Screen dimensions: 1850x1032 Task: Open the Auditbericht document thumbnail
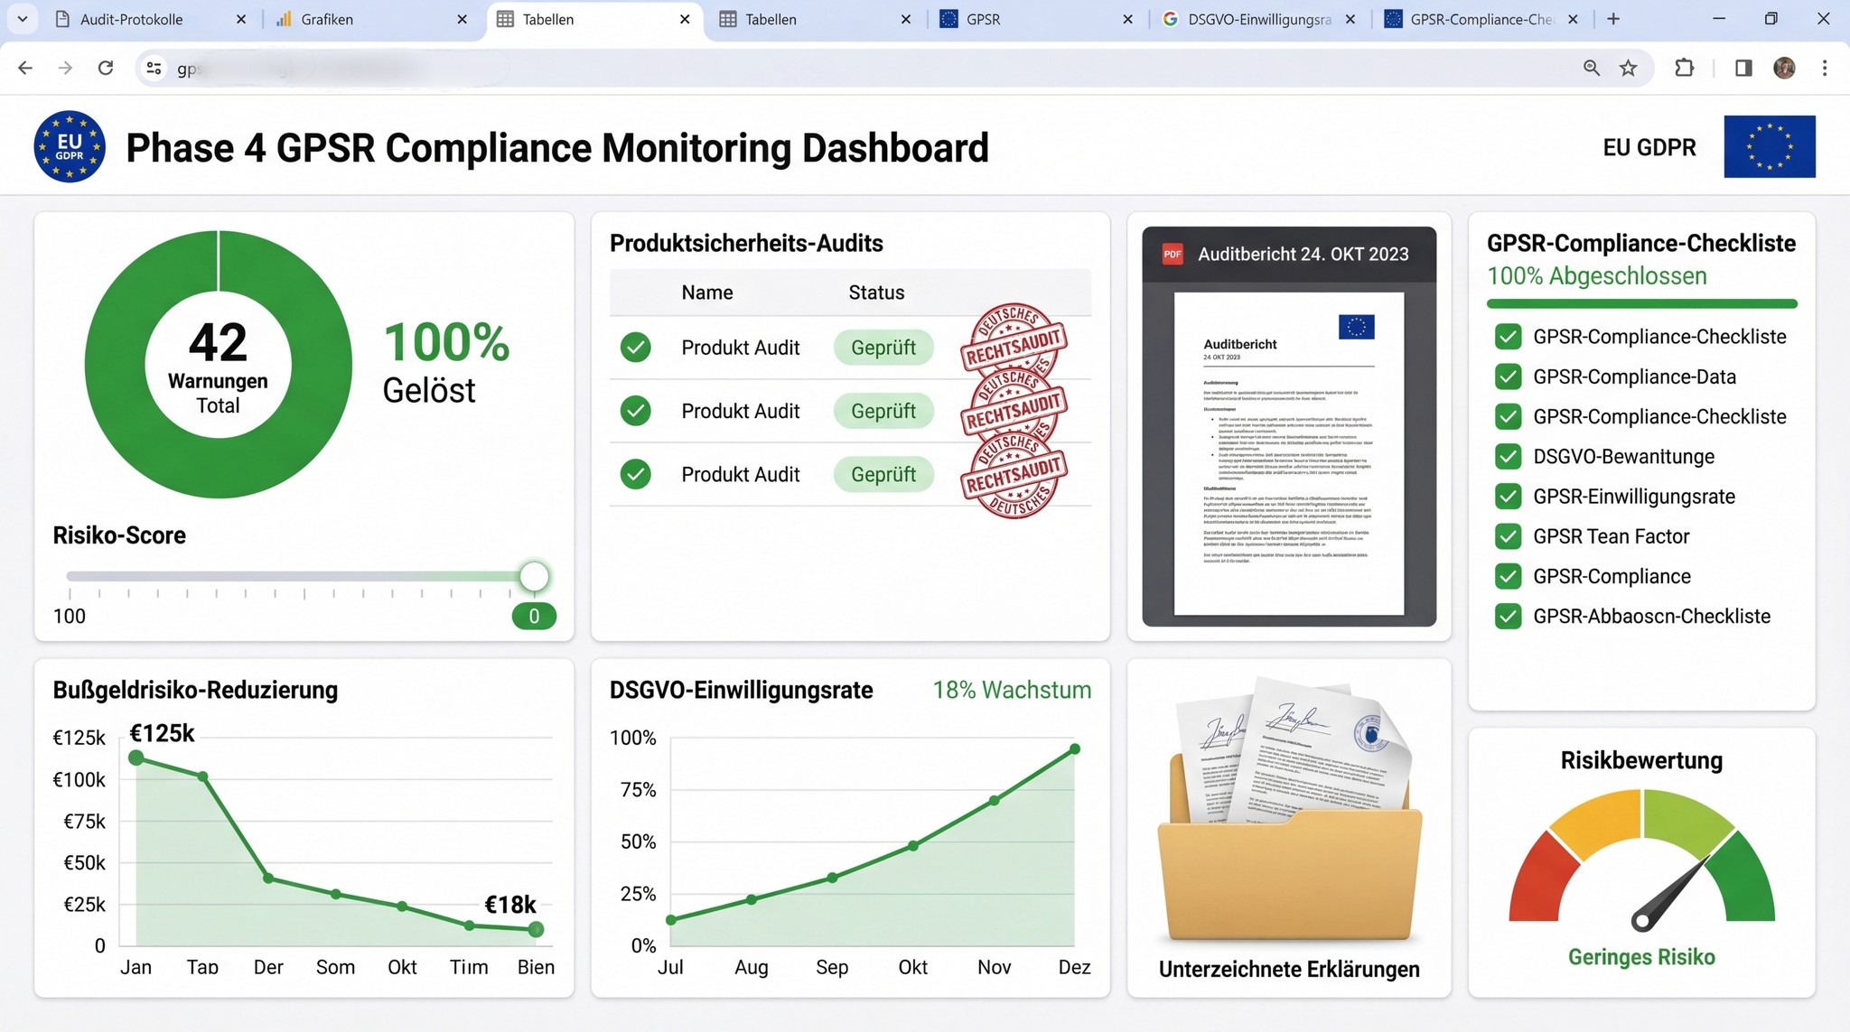click(x=1288, y=453)
